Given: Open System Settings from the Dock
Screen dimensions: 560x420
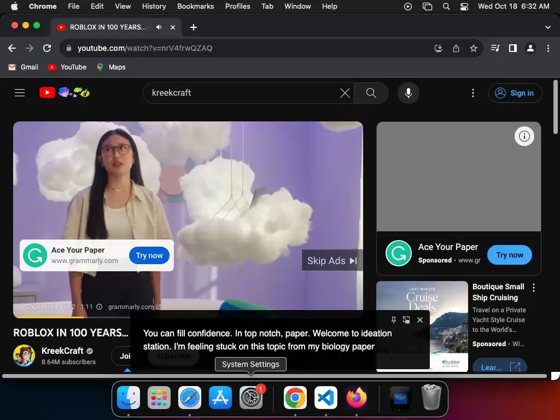Looking at the screenshot, I should pyautogui.click(x=250, y=398).
